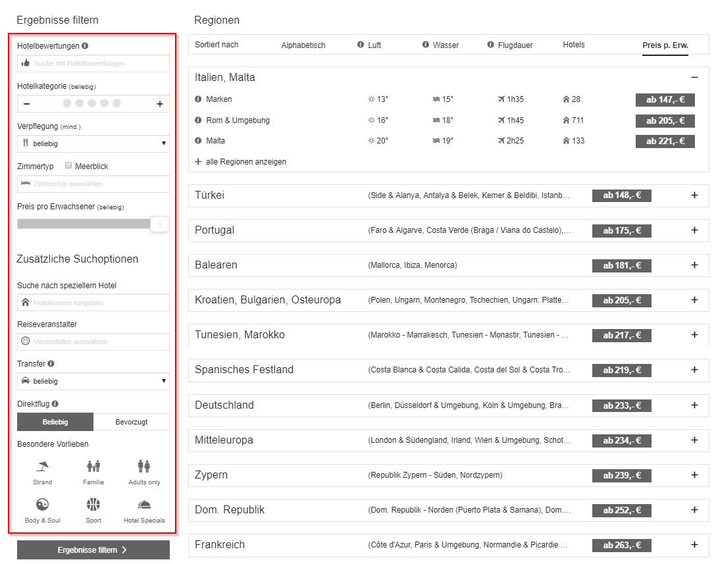Choose the Adults only preference icon
716x564 pixels.
(144, 467)
